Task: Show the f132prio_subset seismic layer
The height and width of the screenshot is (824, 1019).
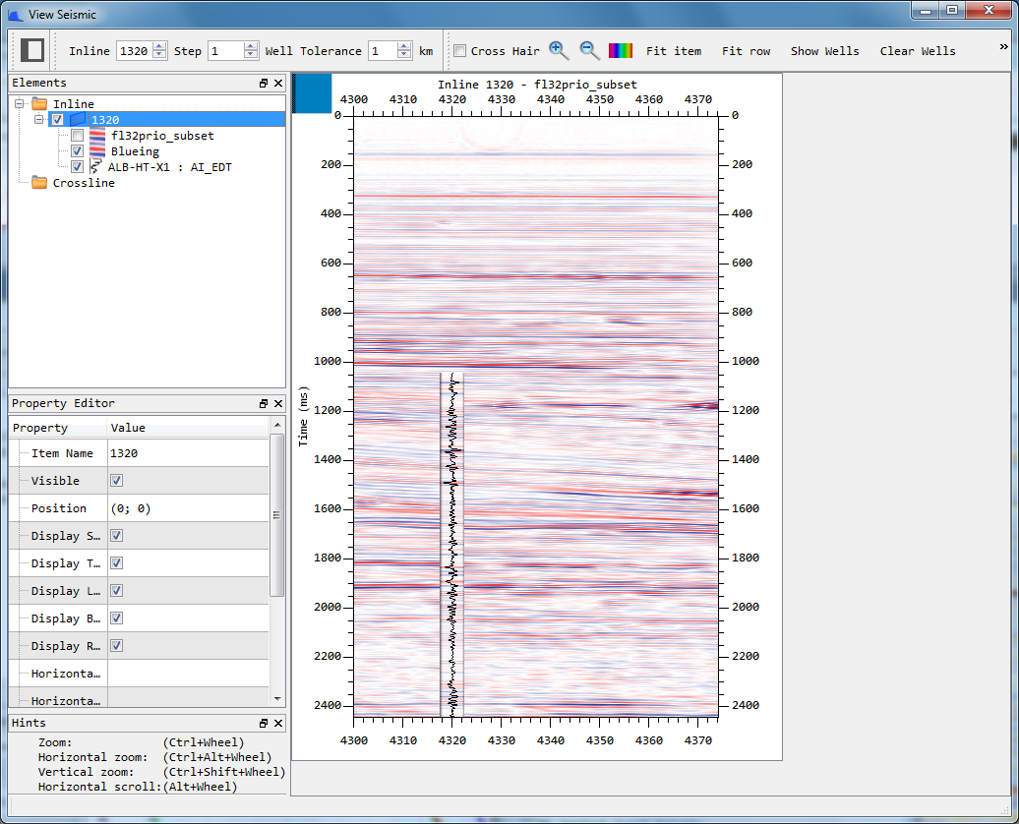Action: [x=76, y=135]
